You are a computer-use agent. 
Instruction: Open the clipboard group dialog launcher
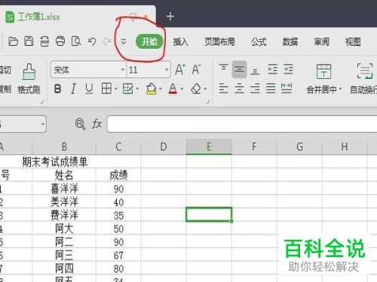(x=42, y=102)
